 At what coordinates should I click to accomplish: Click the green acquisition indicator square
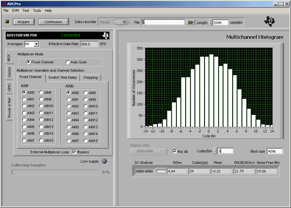[7, 21]
